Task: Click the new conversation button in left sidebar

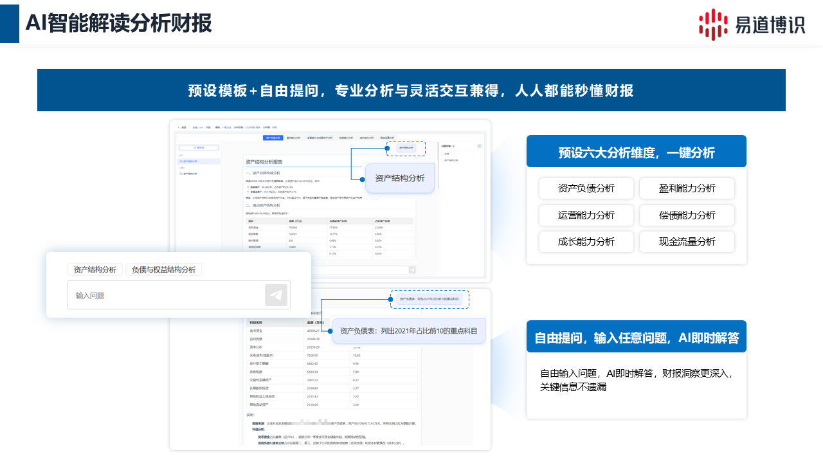Action: click(199, 147)
